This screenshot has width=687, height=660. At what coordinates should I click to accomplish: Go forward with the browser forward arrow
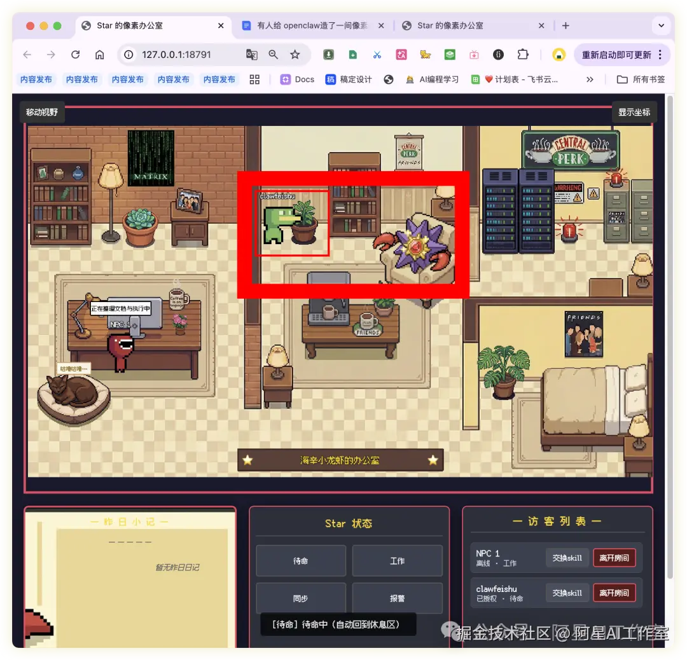[x=52, y=55]
